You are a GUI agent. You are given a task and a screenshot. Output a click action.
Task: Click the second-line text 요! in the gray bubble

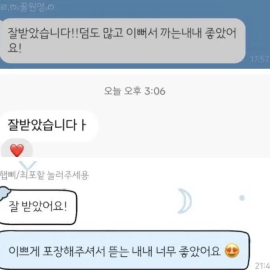click(14, 47)
